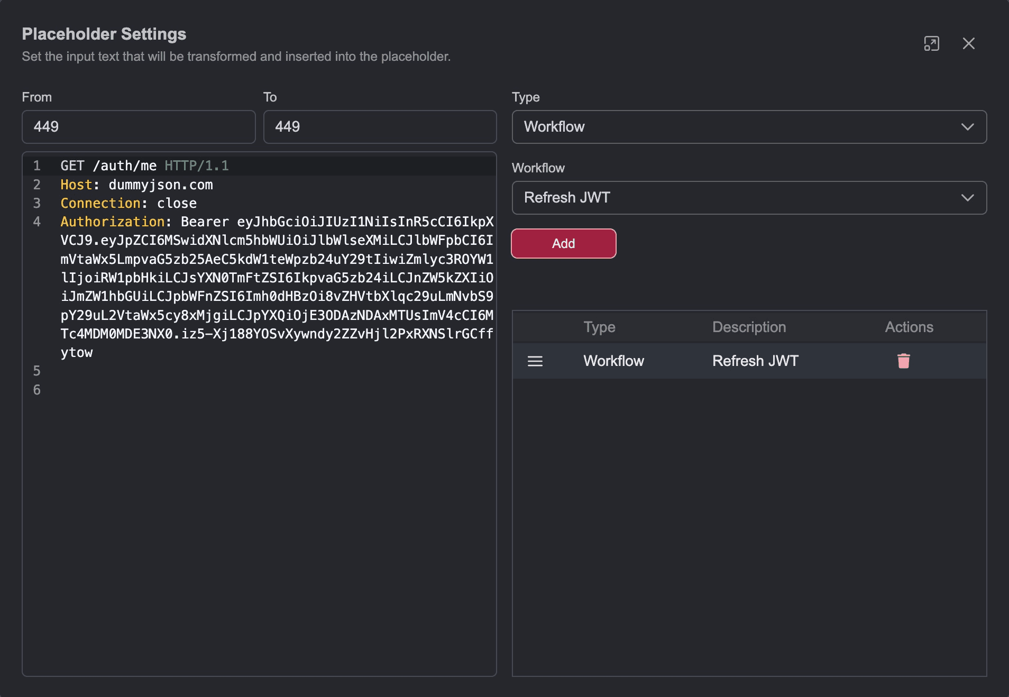The image size is (1009, 697).
Task: Click line number 6 in editor
Action: [x=36, y=390]
